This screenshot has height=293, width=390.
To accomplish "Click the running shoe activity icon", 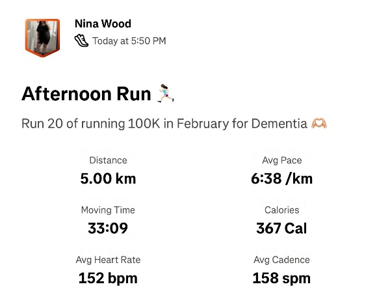I will (x=81, y=40).
